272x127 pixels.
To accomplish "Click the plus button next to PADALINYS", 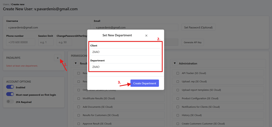I will tap(58, 58).
